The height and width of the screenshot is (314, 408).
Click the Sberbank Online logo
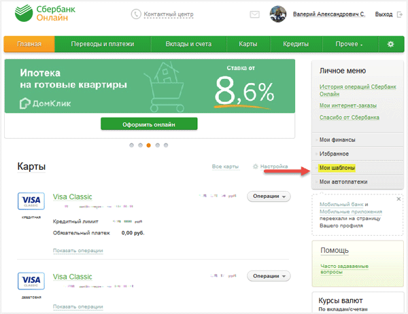tap(45, 13)
